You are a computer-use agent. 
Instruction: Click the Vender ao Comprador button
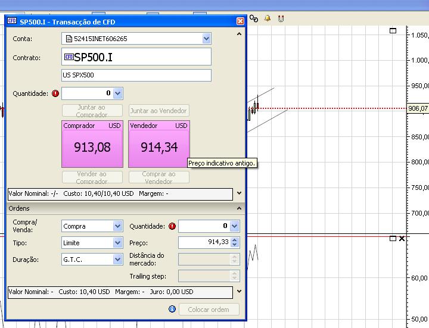click(92, 177)
